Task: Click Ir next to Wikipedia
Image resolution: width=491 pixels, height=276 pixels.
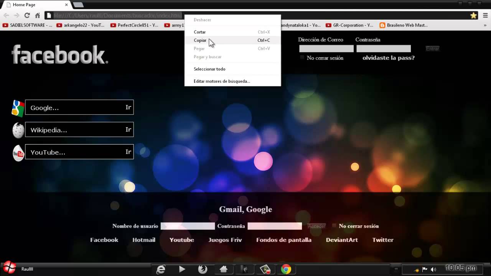Action: [x=129, y=130]
